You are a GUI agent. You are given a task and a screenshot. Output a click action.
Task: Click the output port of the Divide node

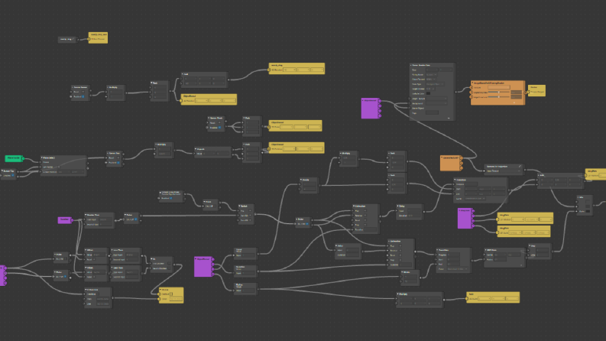coord(319,186)
